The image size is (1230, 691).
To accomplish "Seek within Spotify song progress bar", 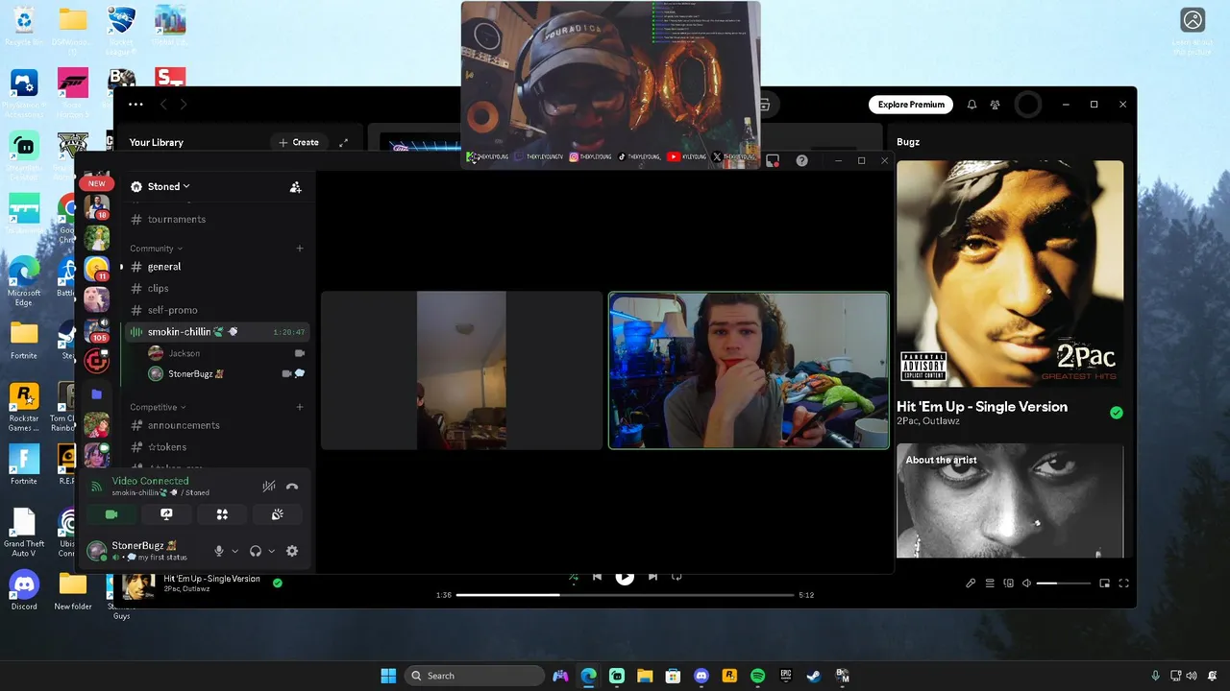I will point(625,595).
